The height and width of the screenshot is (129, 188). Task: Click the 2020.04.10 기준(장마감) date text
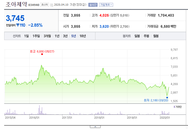coord(70,5)
